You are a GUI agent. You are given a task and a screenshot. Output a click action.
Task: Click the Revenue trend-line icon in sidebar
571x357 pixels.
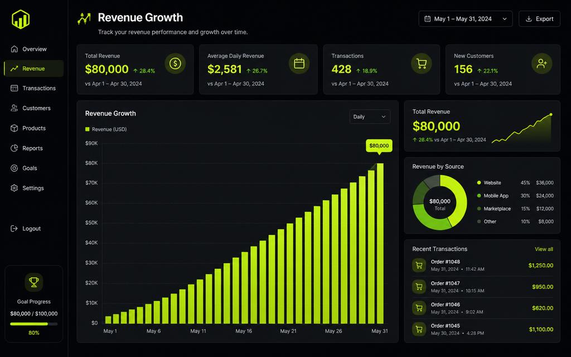[14, 69]
